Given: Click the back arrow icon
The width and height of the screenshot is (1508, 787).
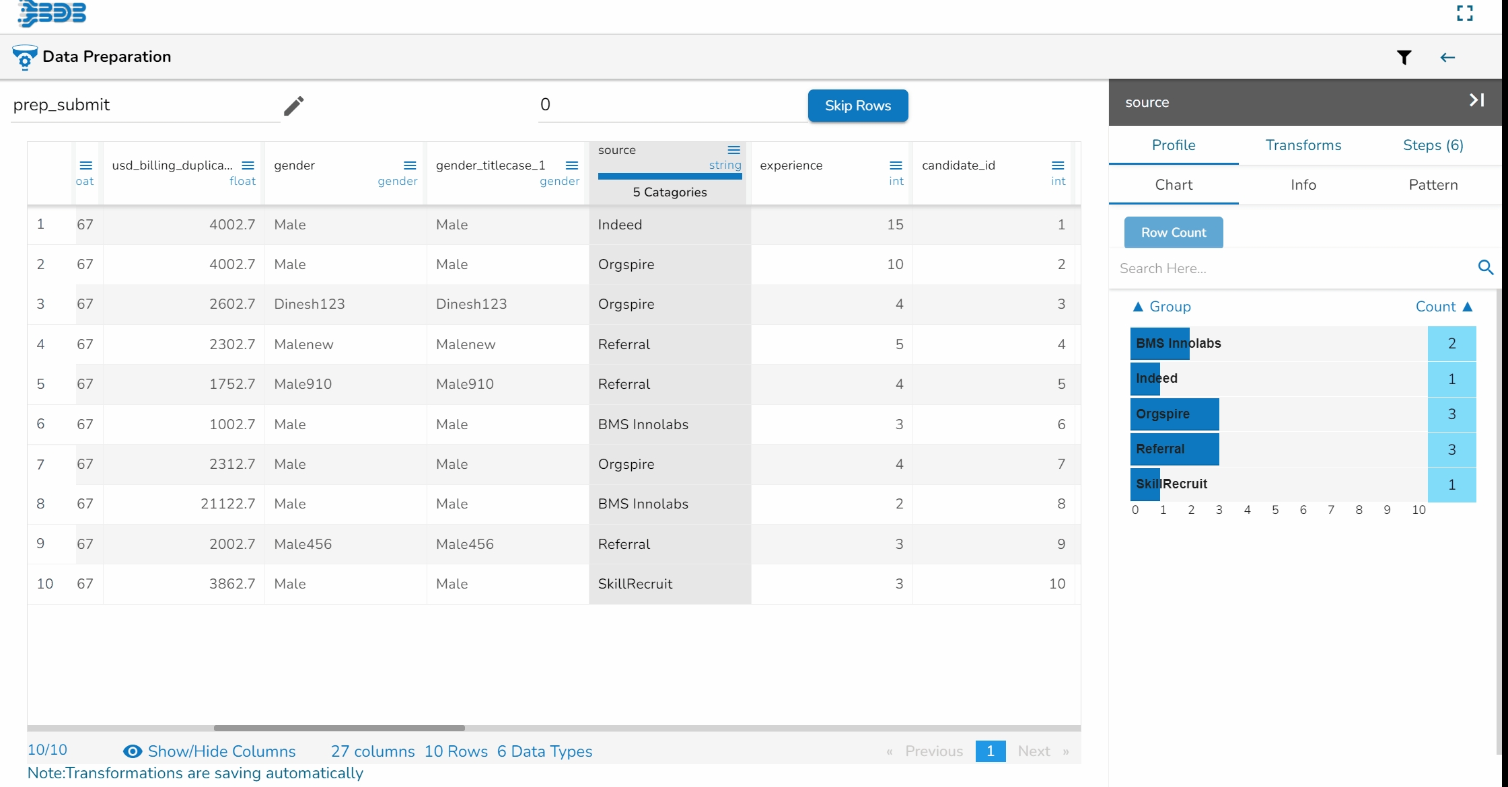Looking at the screenshot, I should (1447, 58).
